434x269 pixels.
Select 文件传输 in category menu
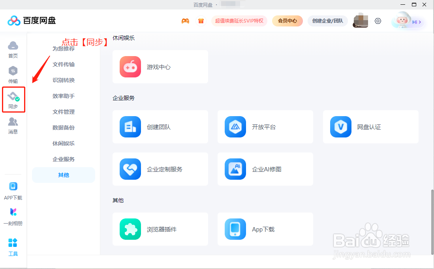[64, 64]
